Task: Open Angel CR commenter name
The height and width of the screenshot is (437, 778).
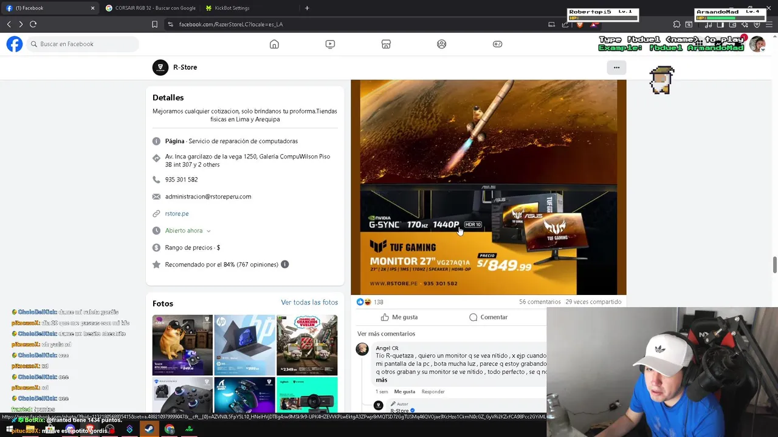Action: [x=387, y=348]
